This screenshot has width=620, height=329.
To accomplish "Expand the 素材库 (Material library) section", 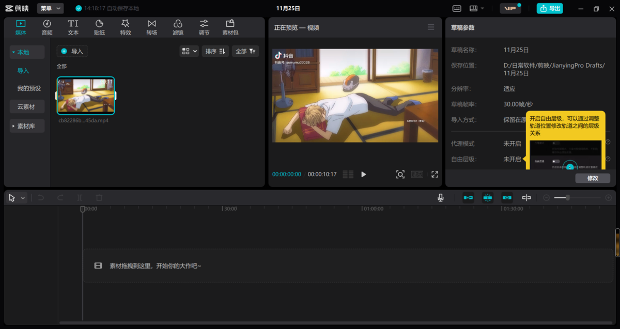I will (x=27, y=126).
